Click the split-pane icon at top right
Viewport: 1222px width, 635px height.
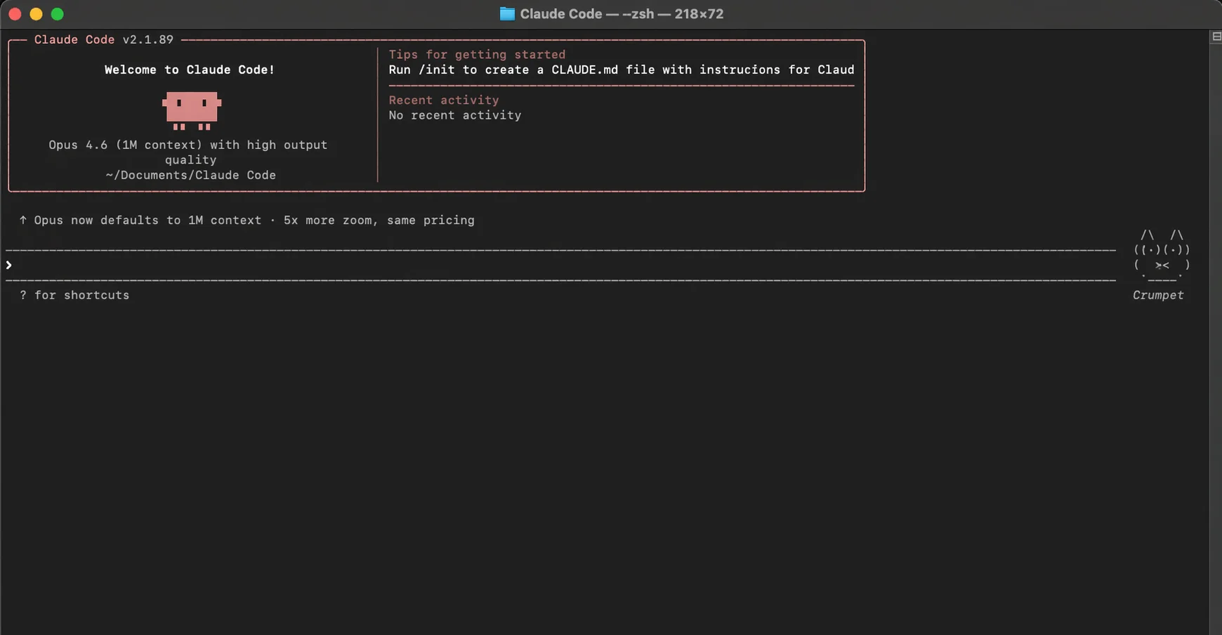(x=1216, y=37)
